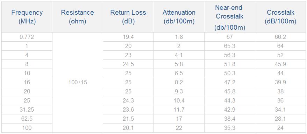The width and height of the screenshot is (307, 134).
Task: Select the 24.5 return loss cell
Action: click(128, 64)
